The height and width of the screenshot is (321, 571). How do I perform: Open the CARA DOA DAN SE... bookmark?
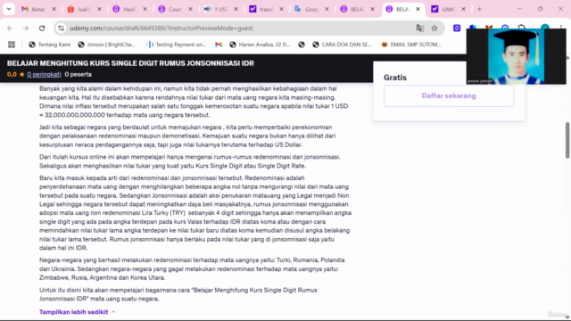[x=342, y=45]
